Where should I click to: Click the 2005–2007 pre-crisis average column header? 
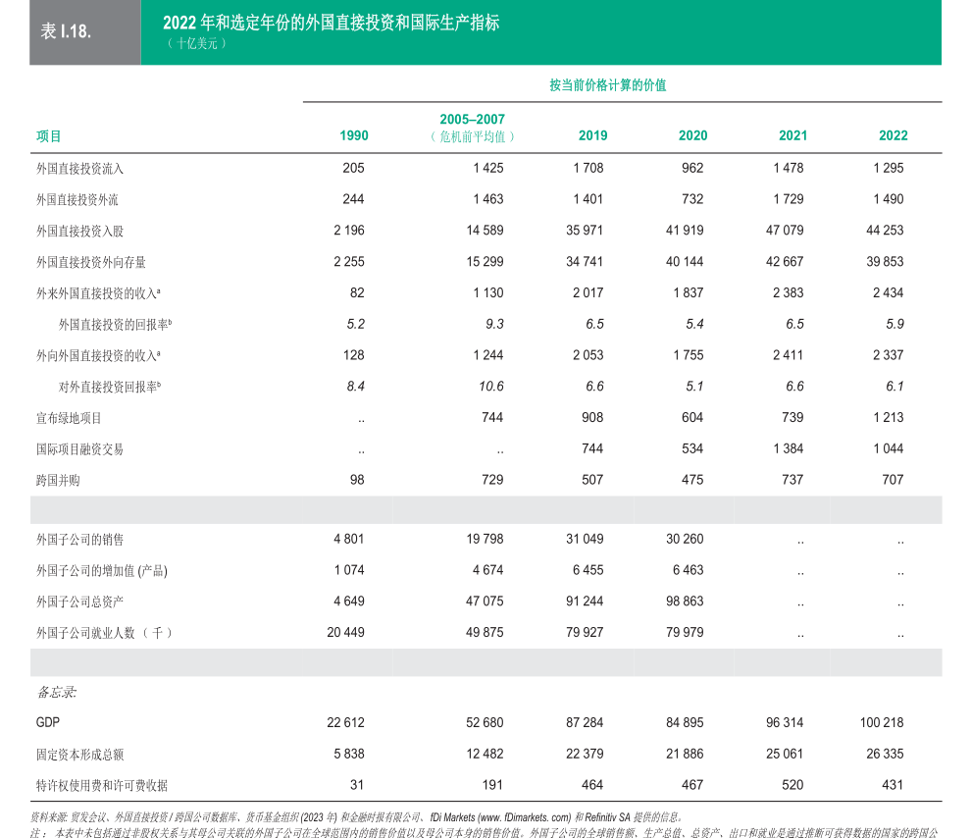coord(472,129)
